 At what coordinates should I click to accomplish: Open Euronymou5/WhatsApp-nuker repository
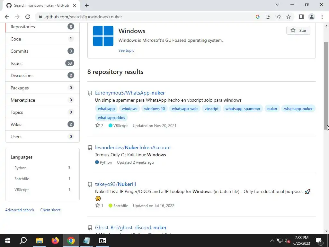point(130,93)
